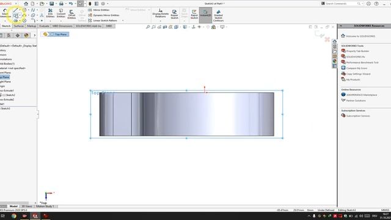Open the Save dropdown arrow
The width and height of the screenshot is (391, 220).
pos(56,4)
